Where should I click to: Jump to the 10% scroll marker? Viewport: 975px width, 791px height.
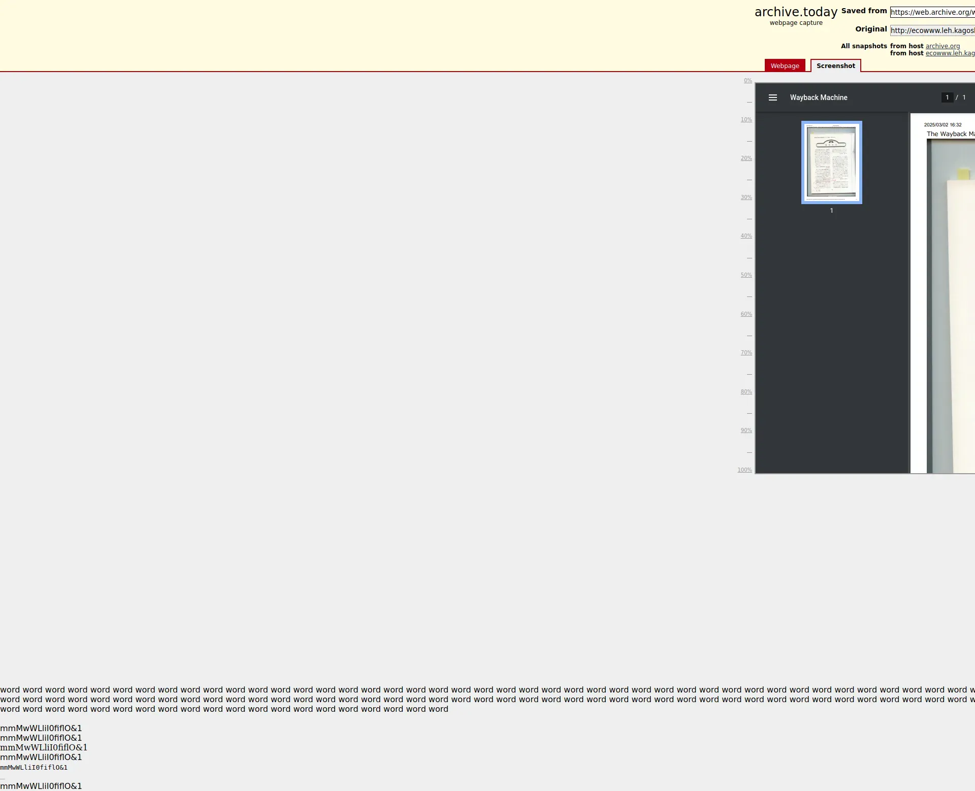coord(746,120)
